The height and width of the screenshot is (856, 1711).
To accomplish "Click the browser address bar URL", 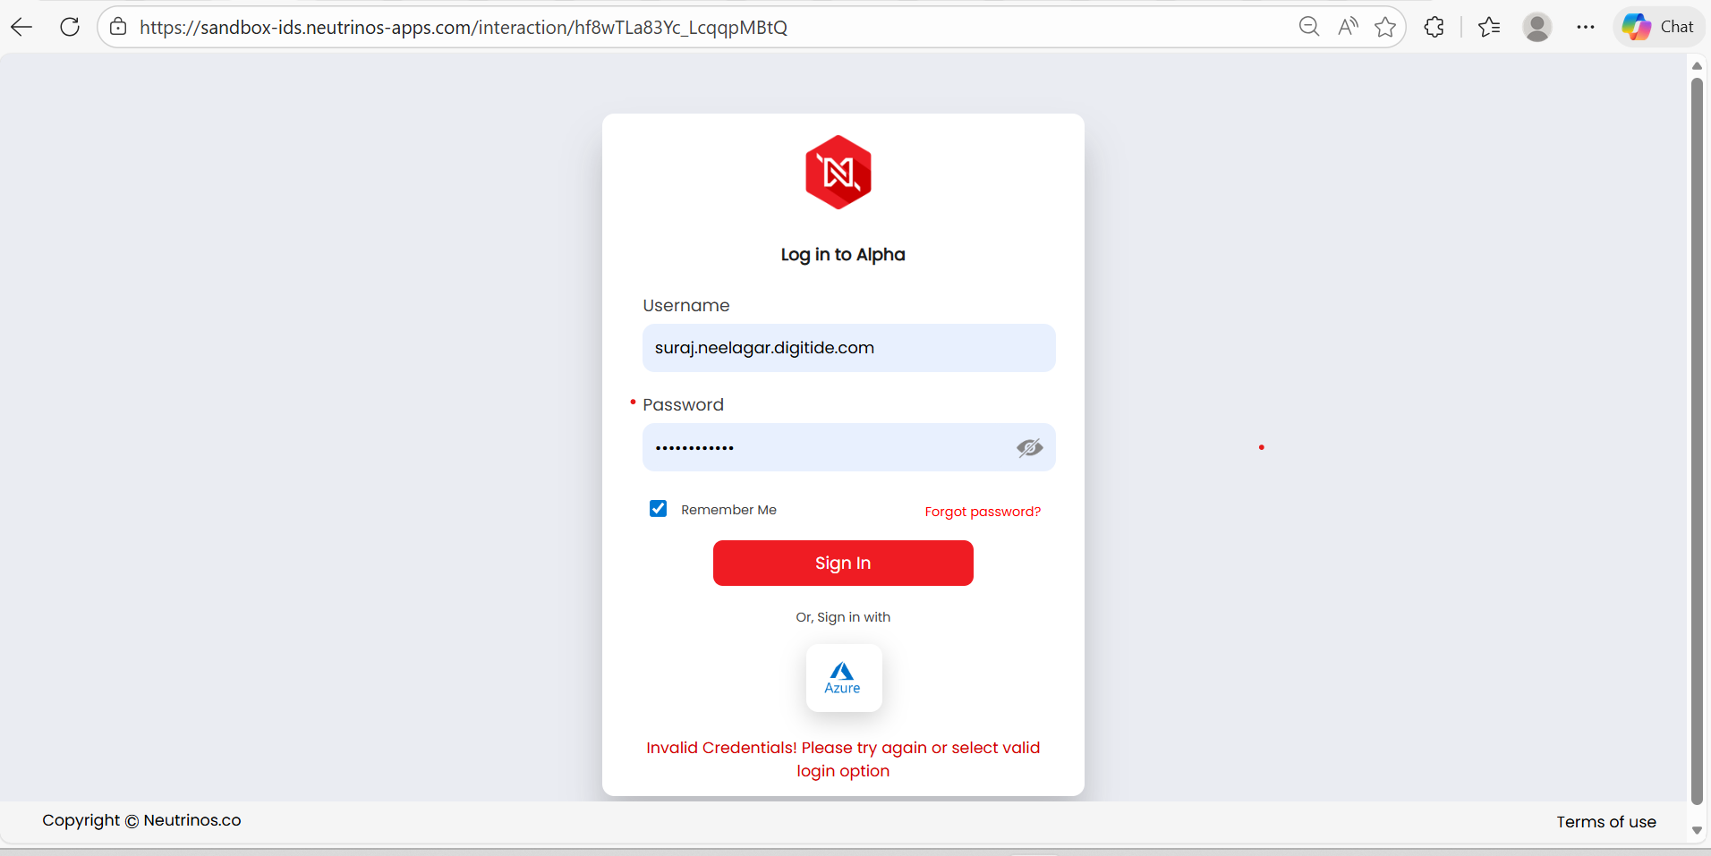I will tap(464, 27).
